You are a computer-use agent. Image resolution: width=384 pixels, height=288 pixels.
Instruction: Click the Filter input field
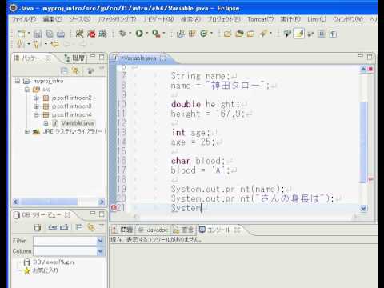tap(65, 241)
